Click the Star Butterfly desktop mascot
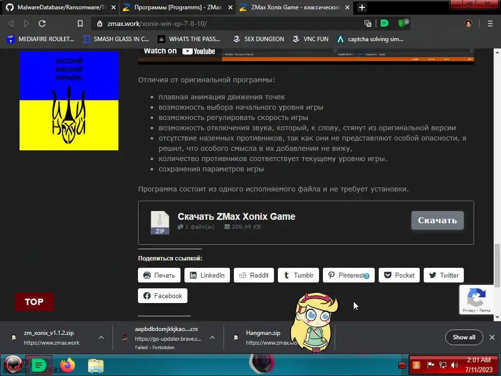Viewport: 501px width, 376px height. (x=315, y=322)
